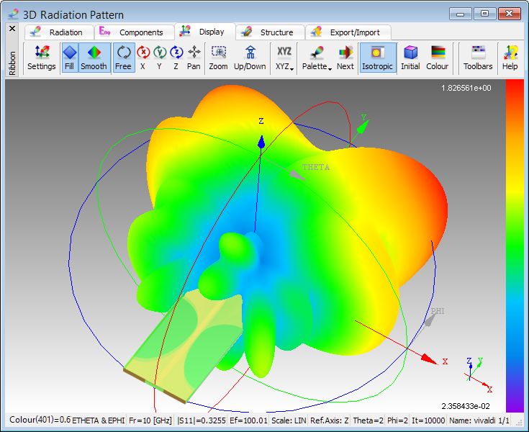Click the minimum value 2.358433e-02 label
Viewport: 529px width, 432px height.
click(466, 406)
